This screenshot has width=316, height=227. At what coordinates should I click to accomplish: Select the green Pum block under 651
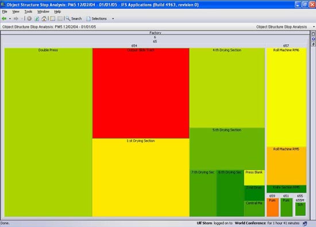point(286,207)
